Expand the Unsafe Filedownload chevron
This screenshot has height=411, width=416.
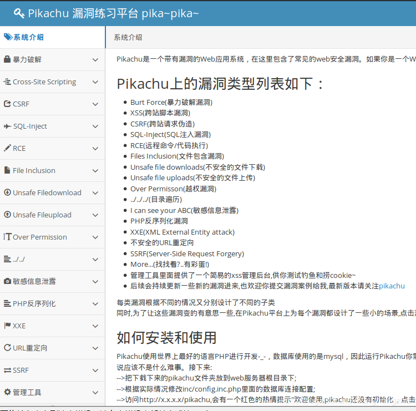[95, 193]
